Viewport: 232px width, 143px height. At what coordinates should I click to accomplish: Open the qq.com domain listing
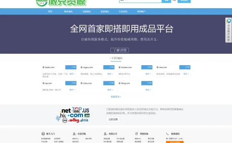click(x=49, y=83)
